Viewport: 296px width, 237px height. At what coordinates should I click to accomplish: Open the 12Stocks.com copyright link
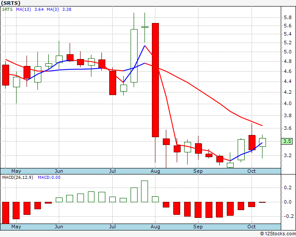coord(278,234)
